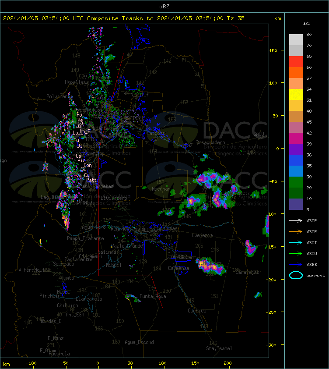Click the Nihuil location label
Screen dimensions: 329x369
pos(114,265)
